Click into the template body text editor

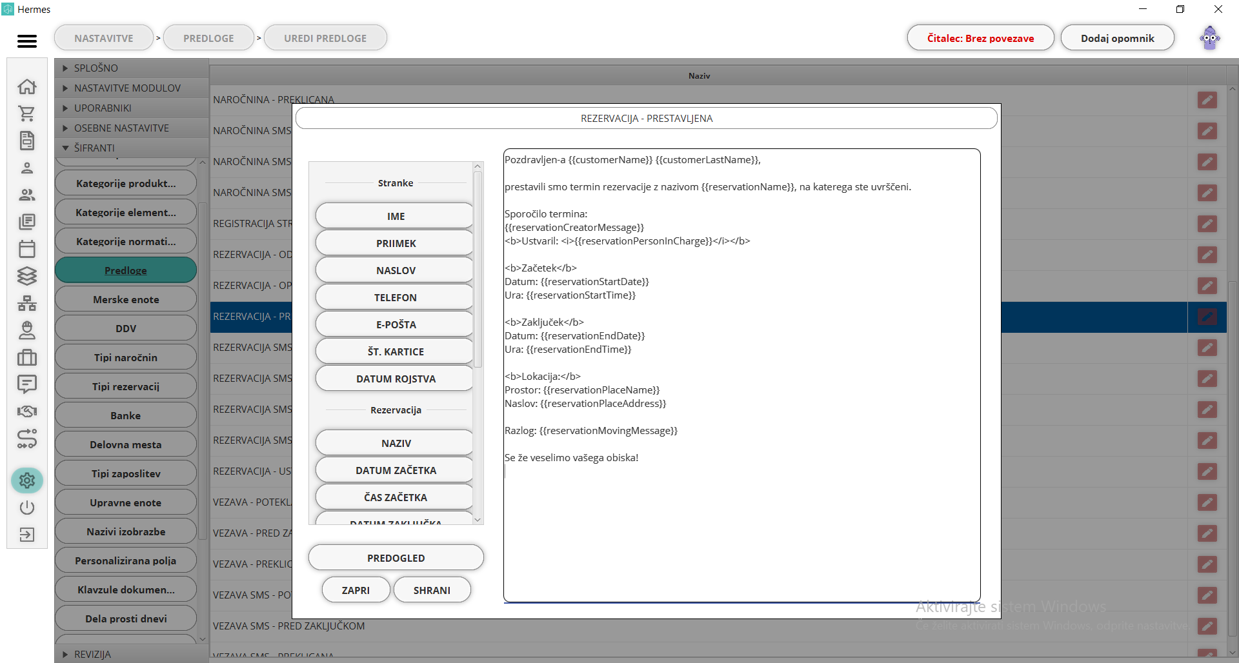pyautogui.click(x=742, y=375)
